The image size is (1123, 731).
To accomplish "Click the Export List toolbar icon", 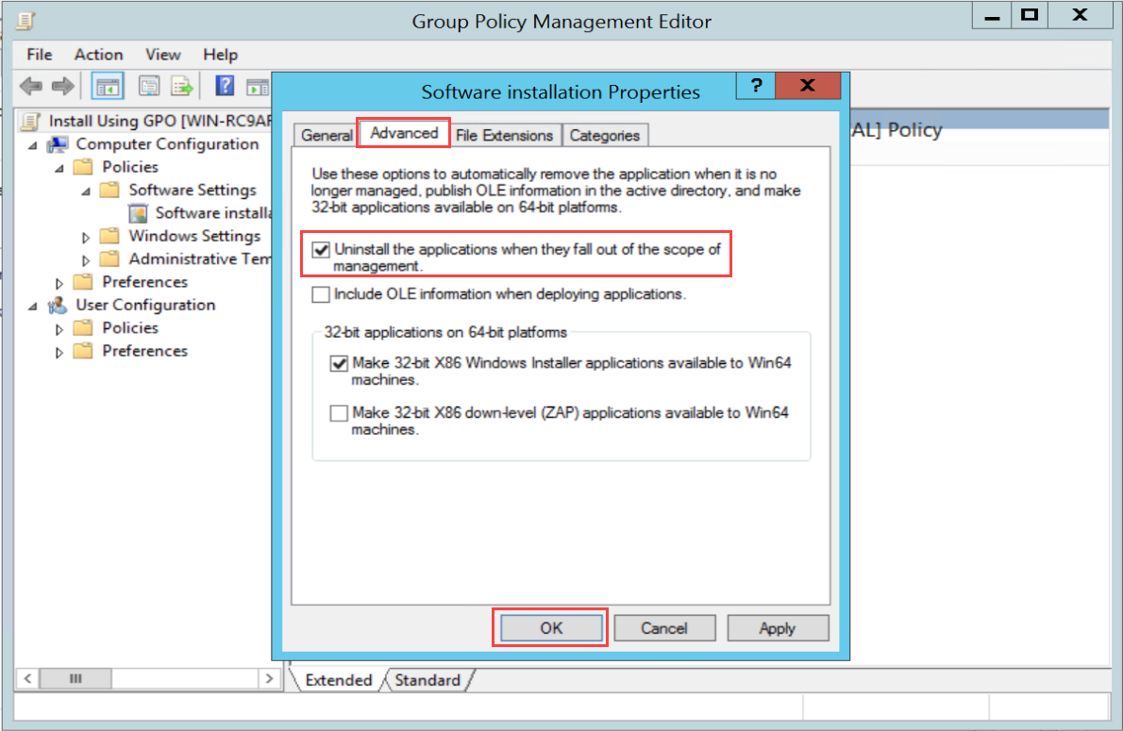I will pos(182,87).
